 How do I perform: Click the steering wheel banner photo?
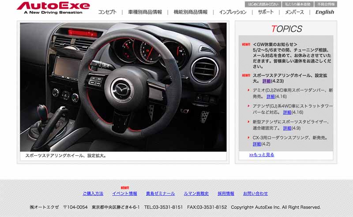coord(123,87)
